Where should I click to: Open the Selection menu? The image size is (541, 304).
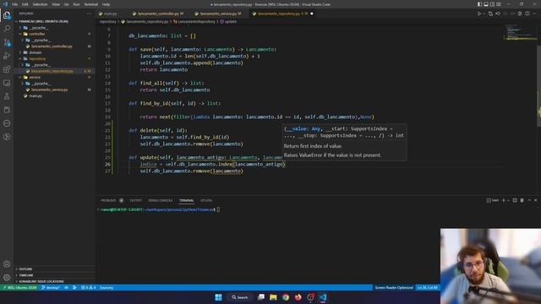pyautogui.click(x=40, y=4)
